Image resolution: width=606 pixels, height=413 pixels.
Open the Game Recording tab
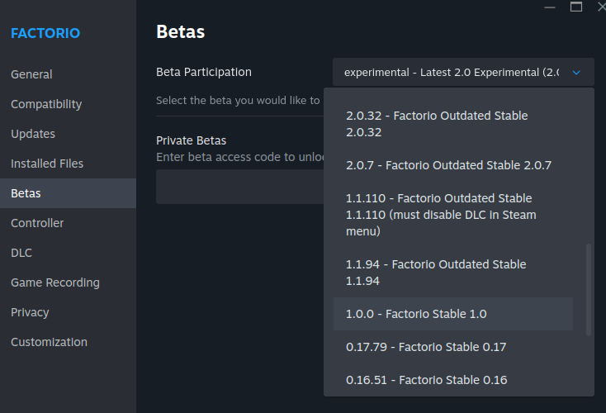point(55,282)
